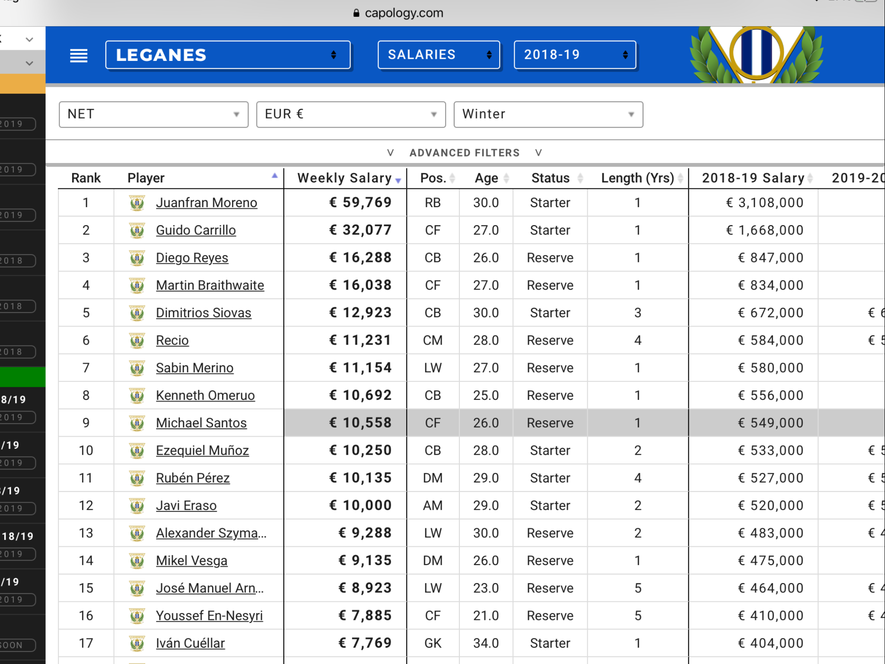Click club badge icon next to Guido Carrillo

pos(137,230)
